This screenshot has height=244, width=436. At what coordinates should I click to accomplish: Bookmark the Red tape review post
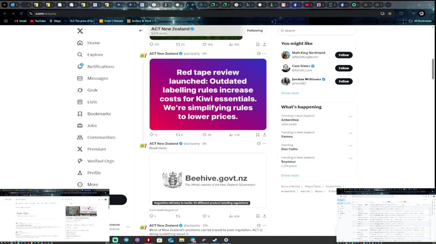[x=258, y=135]
